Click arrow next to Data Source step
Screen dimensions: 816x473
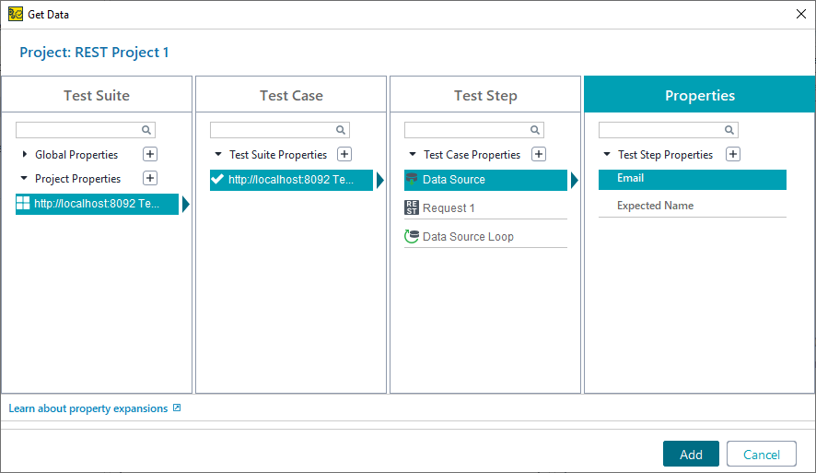tap(575, 180)
